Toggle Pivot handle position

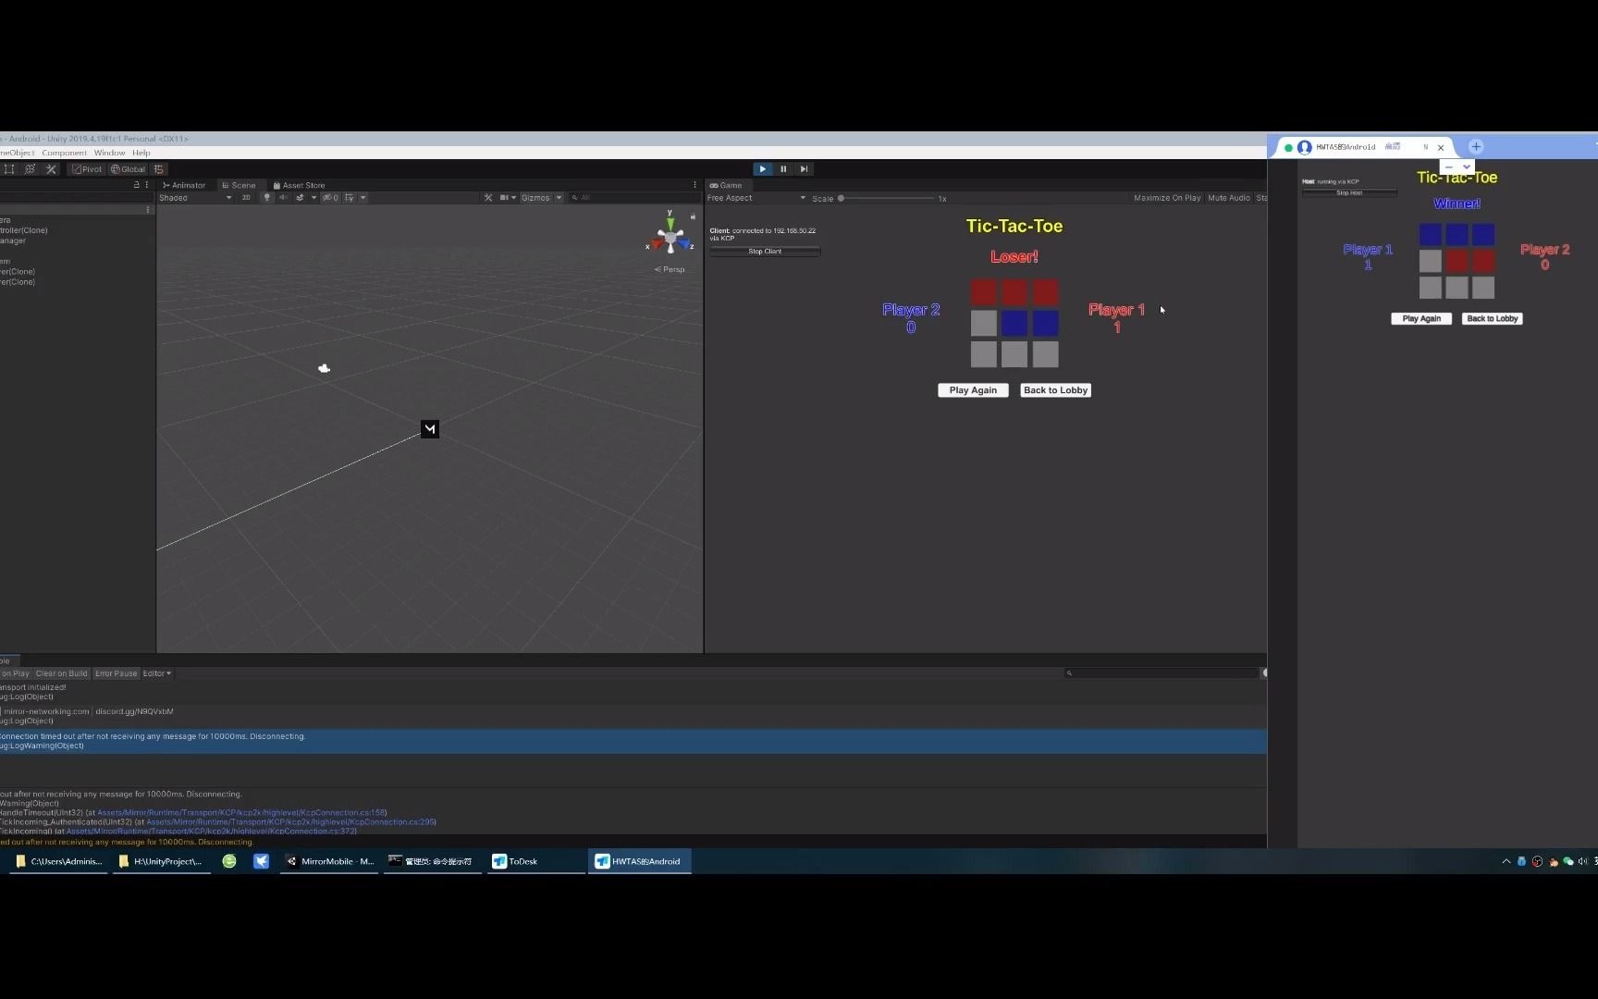[x=87, y=169]
